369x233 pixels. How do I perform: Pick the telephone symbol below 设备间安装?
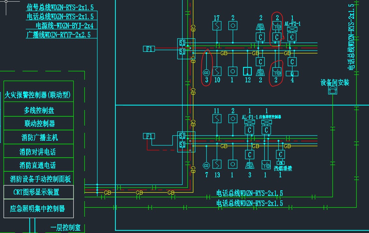tap(332, 90)
